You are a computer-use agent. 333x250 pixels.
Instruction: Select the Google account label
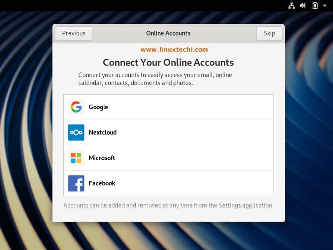click(98, 107)
